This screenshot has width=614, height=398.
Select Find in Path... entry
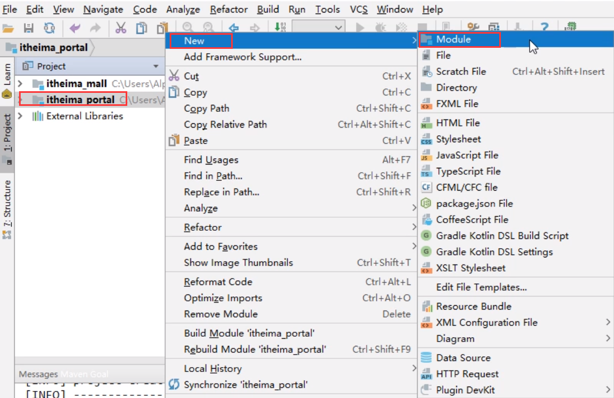coord(292,176)
